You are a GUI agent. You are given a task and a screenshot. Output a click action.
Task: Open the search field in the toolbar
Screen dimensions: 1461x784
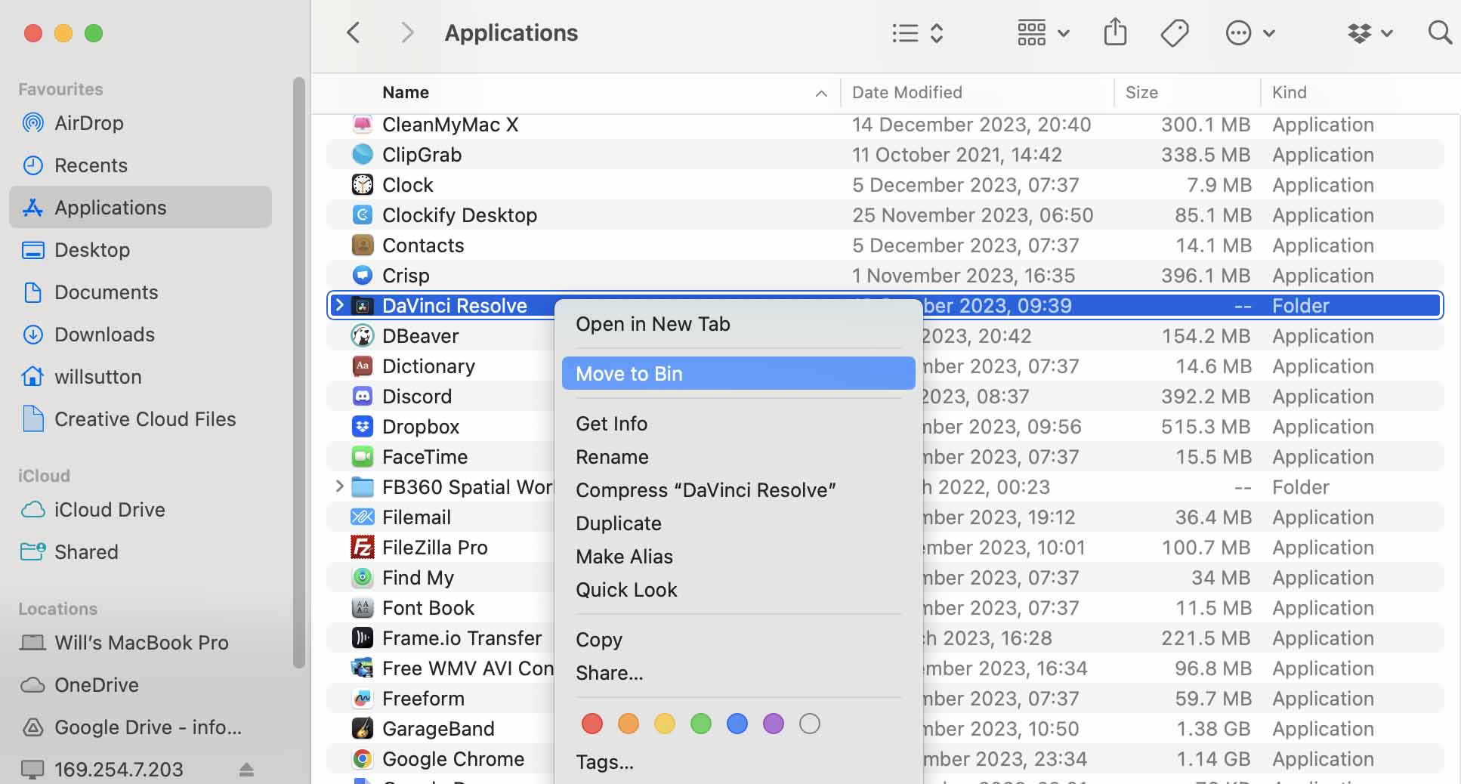click(1439, 32)
